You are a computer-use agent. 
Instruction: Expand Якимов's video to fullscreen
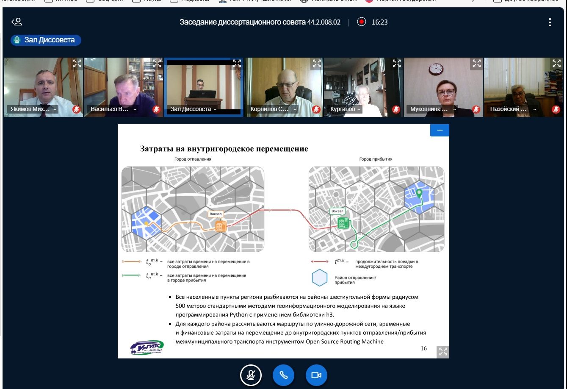(77, 64)
